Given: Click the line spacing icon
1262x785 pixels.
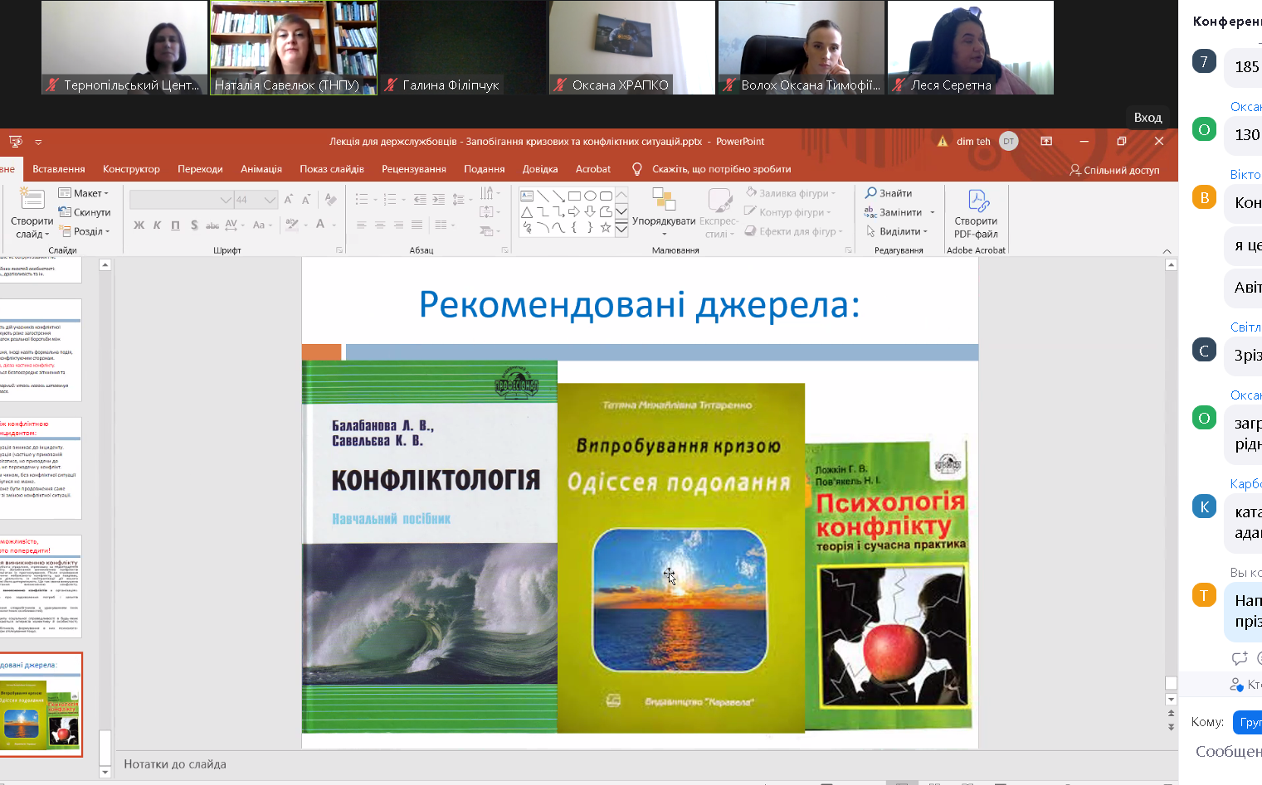Looking at the screenshot, I should pos(458,199).
